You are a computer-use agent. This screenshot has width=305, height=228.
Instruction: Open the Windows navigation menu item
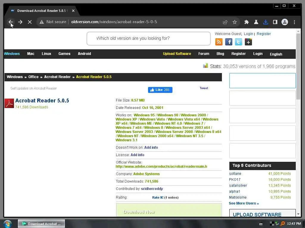point(12,54)
